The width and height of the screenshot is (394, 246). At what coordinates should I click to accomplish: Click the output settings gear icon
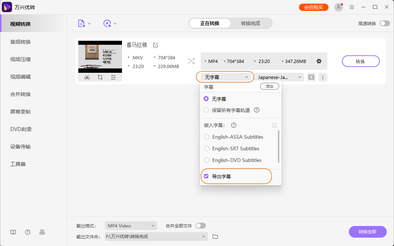coord(319,61)
